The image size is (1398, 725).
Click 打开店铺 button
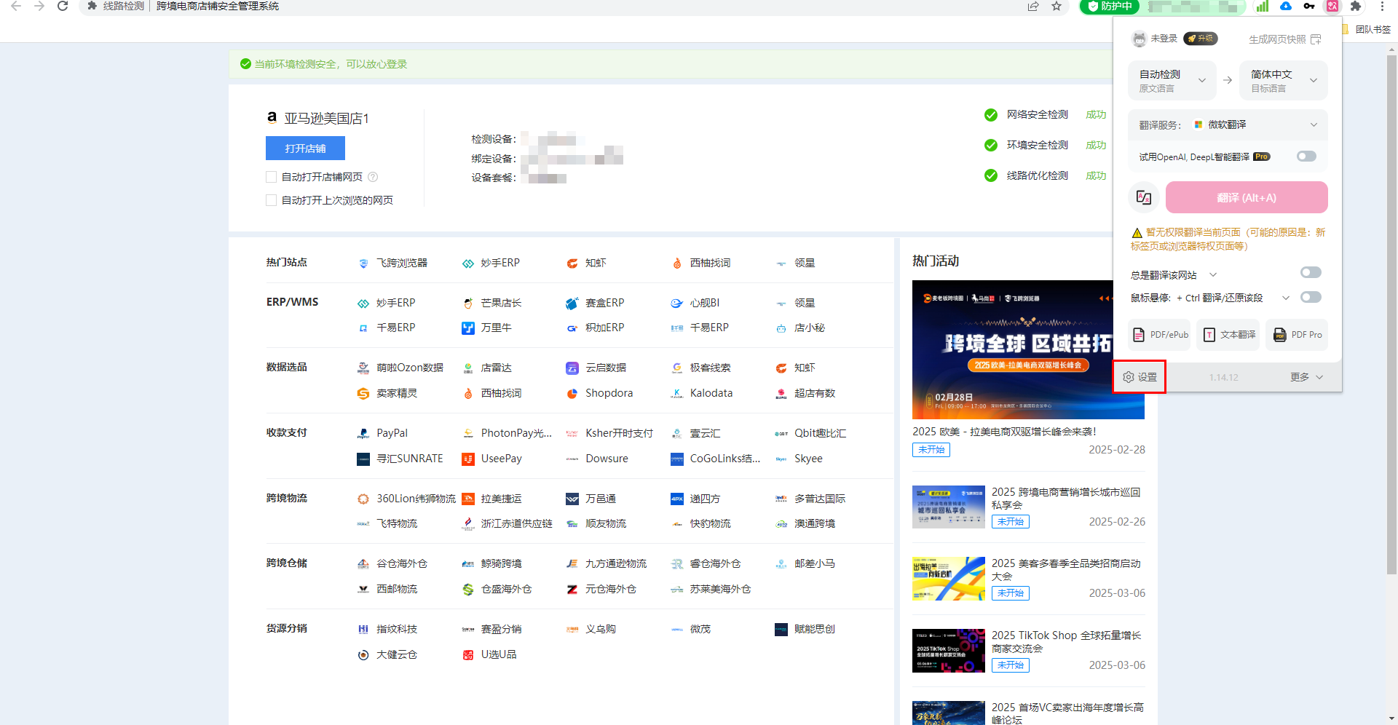tap(305, 148)
